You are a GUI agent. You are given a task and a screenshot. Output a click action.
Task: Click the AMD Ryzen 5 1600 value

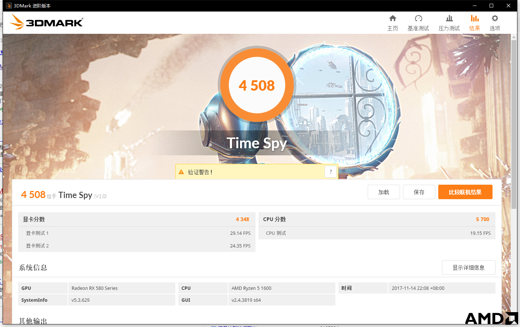coord(251,288)
